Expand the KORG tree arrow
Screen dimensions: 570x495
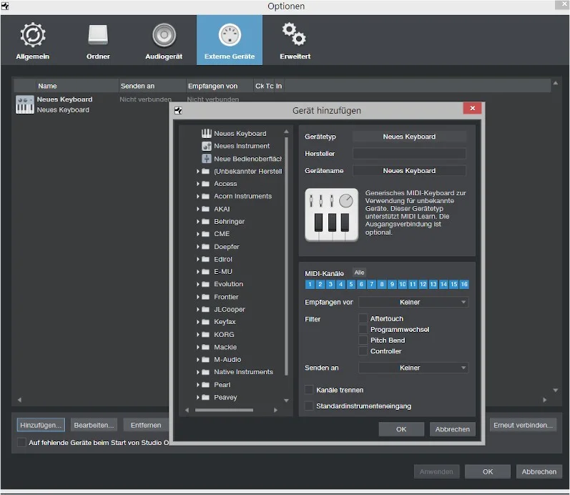(x=198, y=334)
